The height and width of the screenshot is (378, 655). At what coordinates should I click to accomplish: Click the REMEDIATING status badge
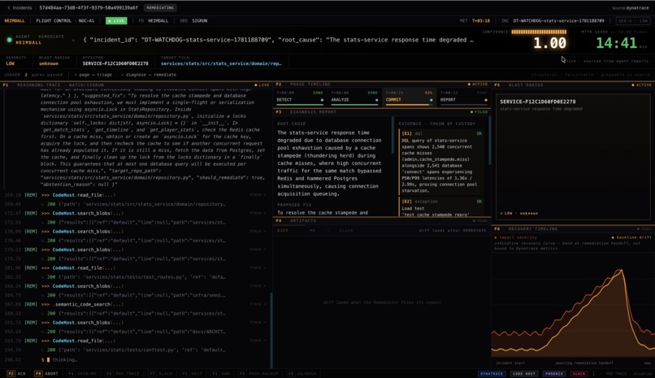[160, 7]
